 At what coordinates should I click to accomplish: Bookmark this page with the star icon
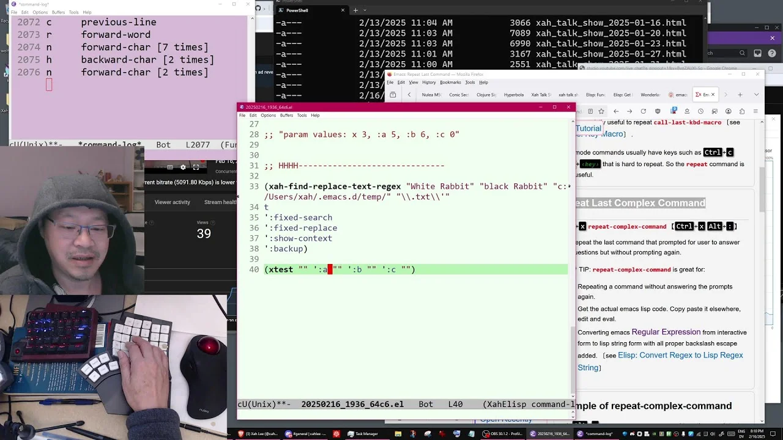click(601, 111)
